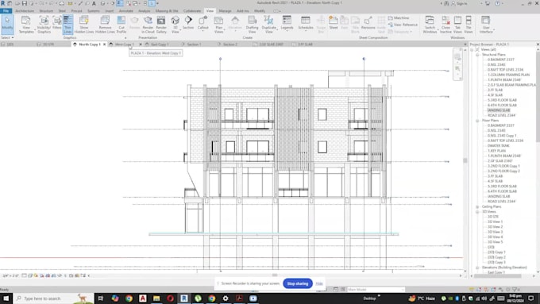Collapse the Floor Plans node

click(477, 121)
